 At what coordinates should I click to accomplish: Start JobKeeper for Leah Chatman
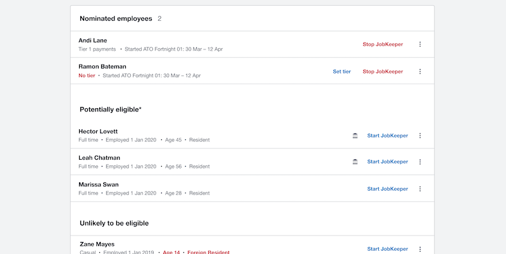pyautogui.click(x=388, y=162)
